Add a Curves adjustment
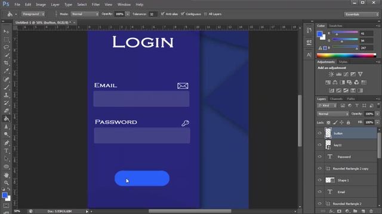The image size is (382, 214). 346,74
